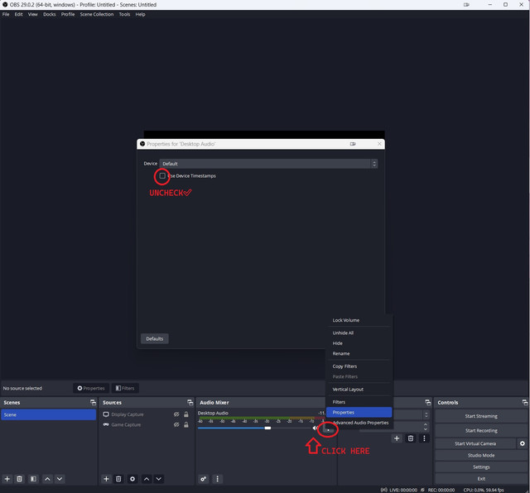
Task: Open the Edit menu
Action: [x=18, y=14]
